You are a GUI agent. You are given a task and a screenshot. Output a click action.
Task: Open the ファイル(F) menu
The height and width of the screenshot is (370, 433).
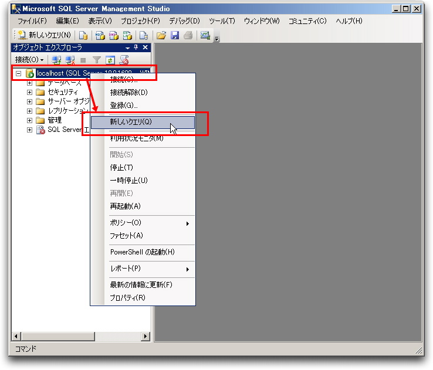(32, 21)
